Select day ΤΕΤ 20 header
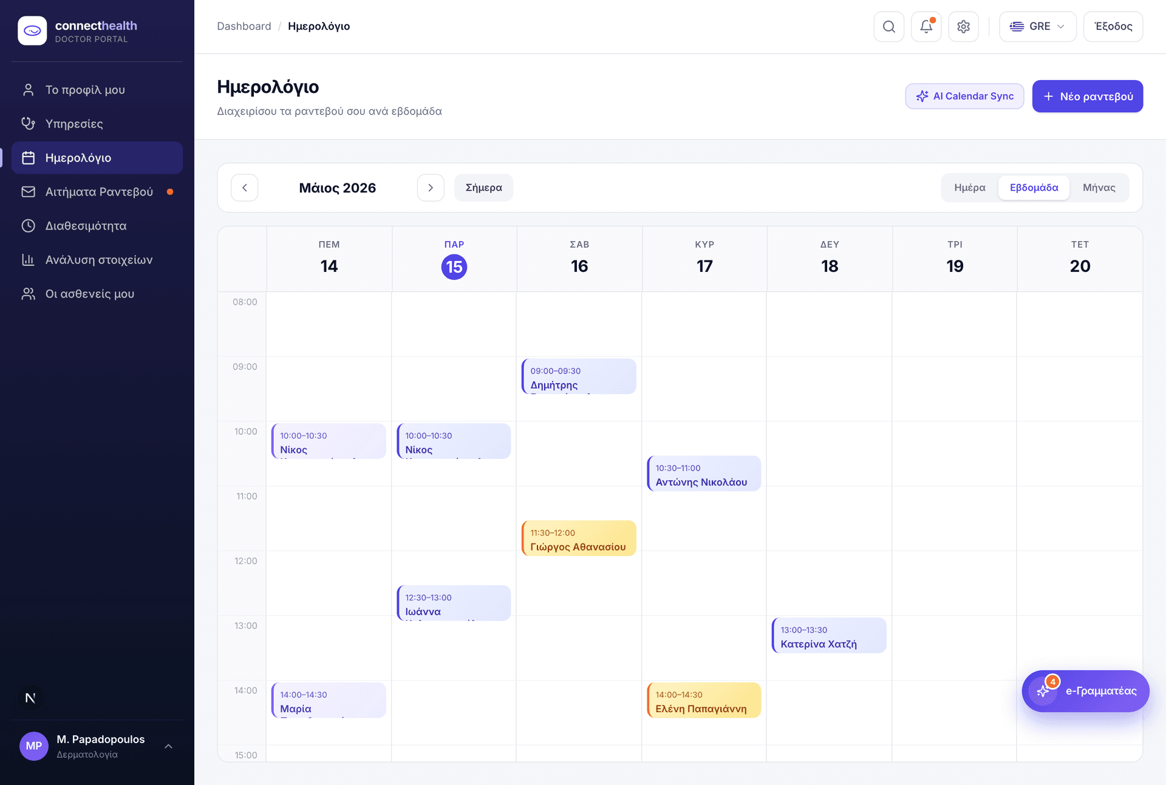The image size is (1166, 785). click(x=1080, y=259)
